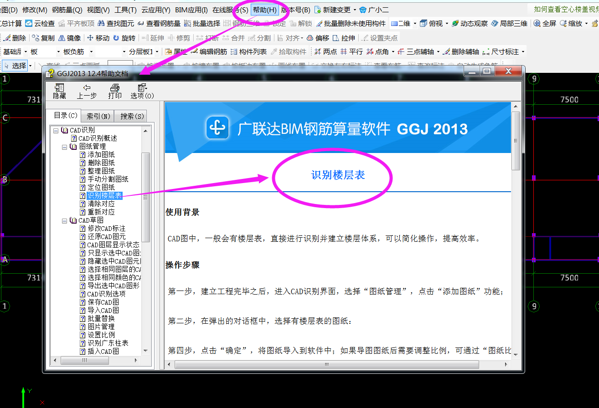
Task: Activate the 旋转 rotate tool
Action: tap(124, 38)
